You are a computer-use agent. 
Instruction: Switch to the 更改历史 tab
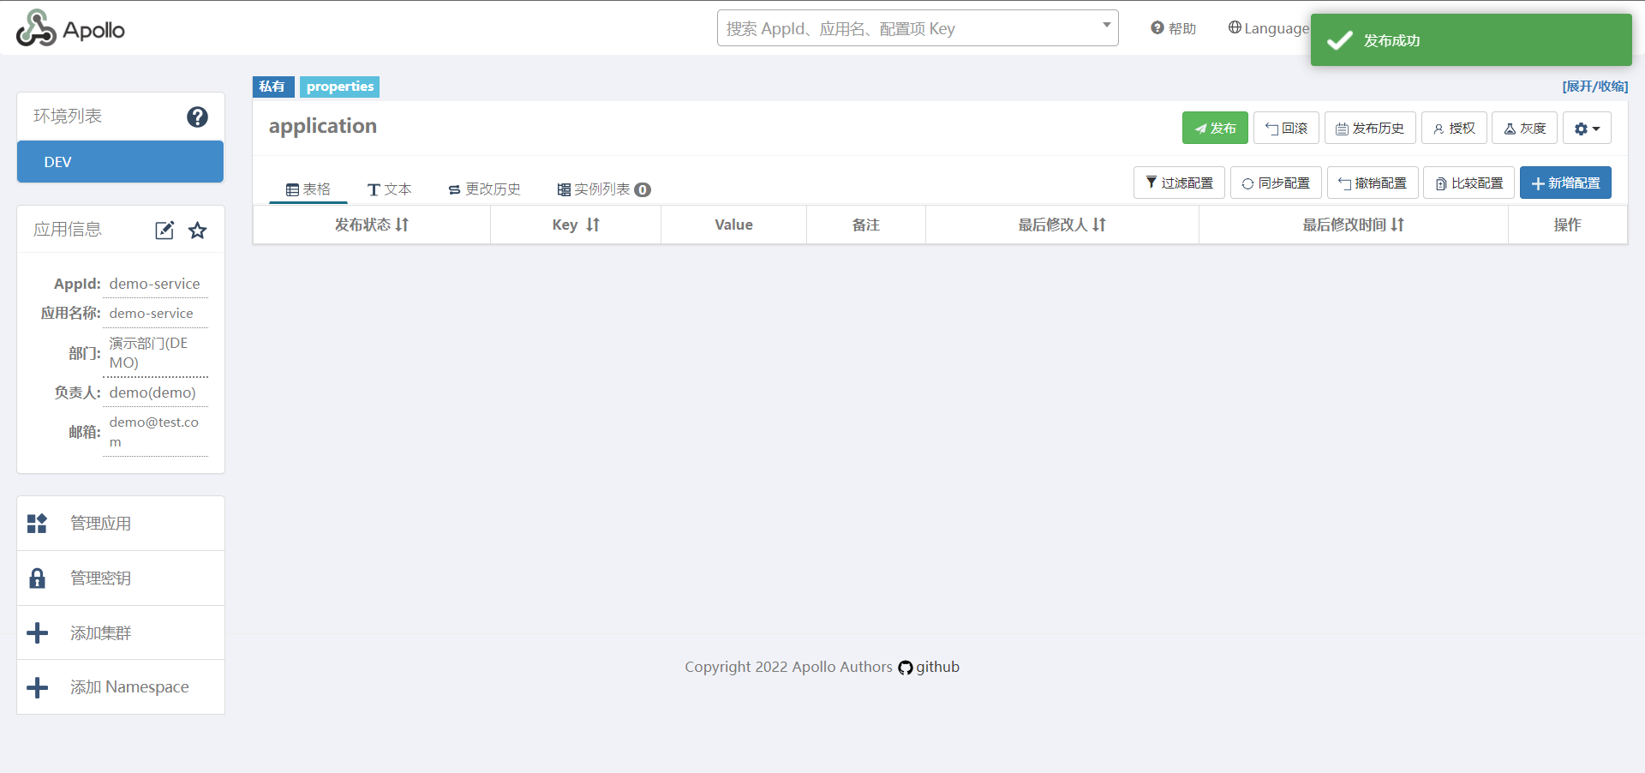(485, 189)
